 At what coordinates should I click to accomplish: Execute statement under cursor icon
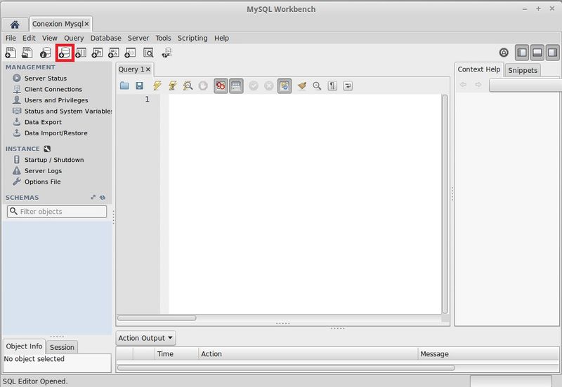click(x=172, y=86)
